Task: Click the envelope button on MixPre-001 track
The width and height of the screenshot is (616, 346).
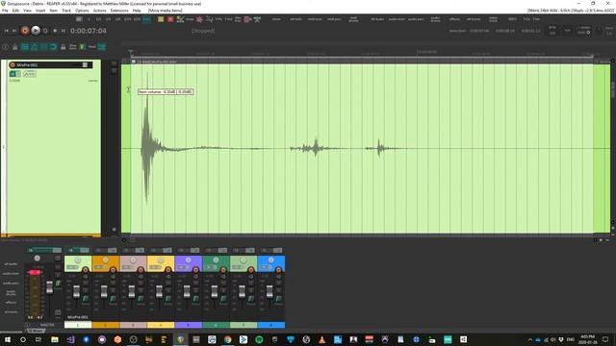Action: coord(30,74)
